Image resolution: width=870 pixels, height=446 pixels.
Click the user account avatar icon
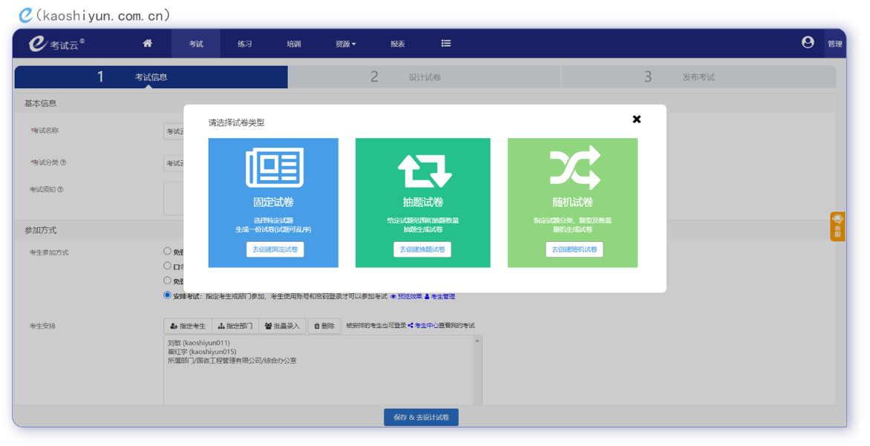pos(808,42)
